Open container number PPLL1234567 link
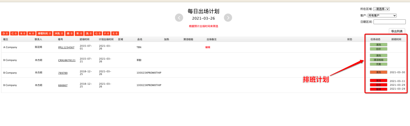This screenshot has height=126, width=410. 66,47
